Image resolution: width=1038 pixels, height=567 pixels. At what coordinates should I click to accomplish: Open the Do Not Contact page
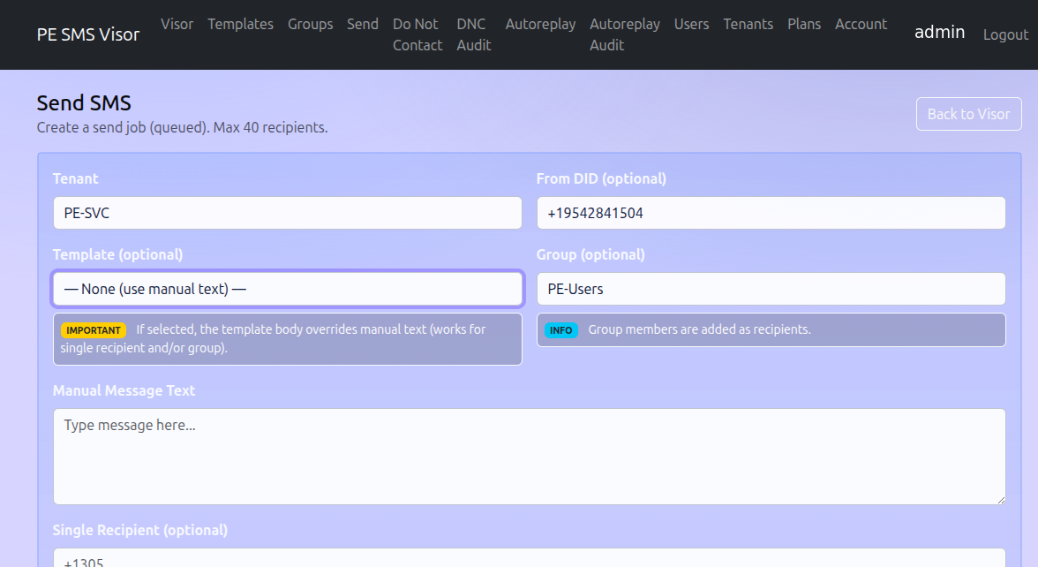coord(417,34)
